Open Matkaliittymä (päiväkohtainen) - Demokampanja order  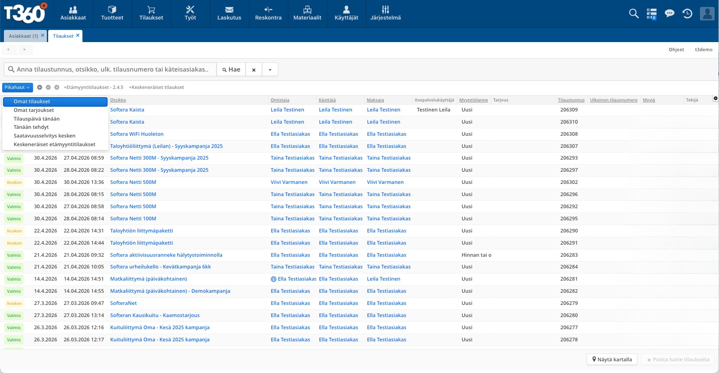(x=170, y=291)
